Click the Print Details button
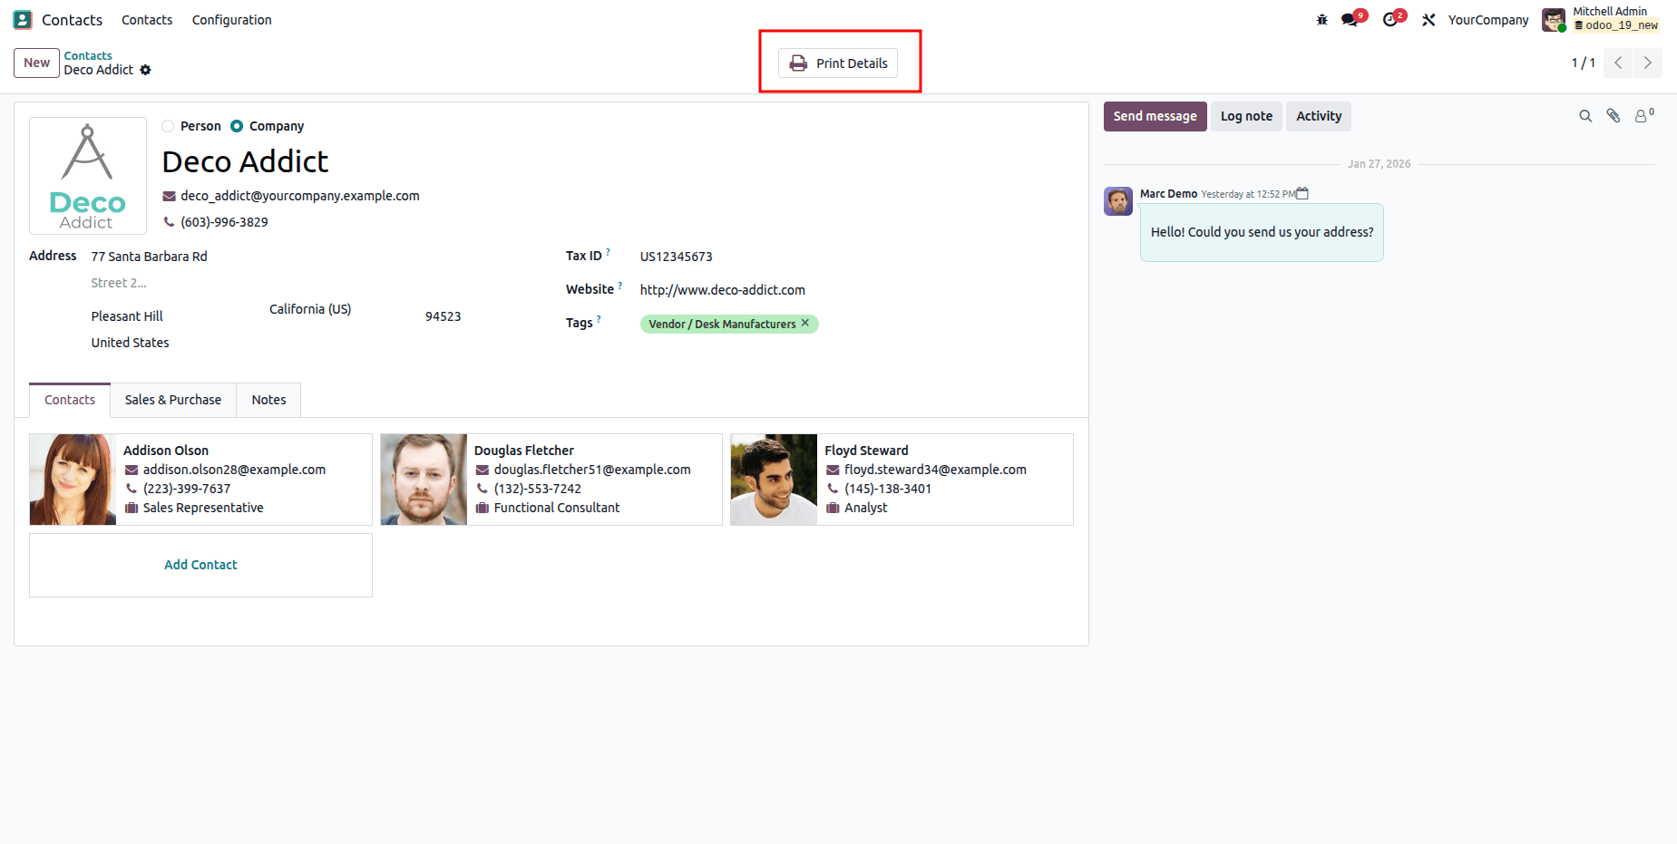The width and height of the screenshot is (1677, 844). point(838,63)
